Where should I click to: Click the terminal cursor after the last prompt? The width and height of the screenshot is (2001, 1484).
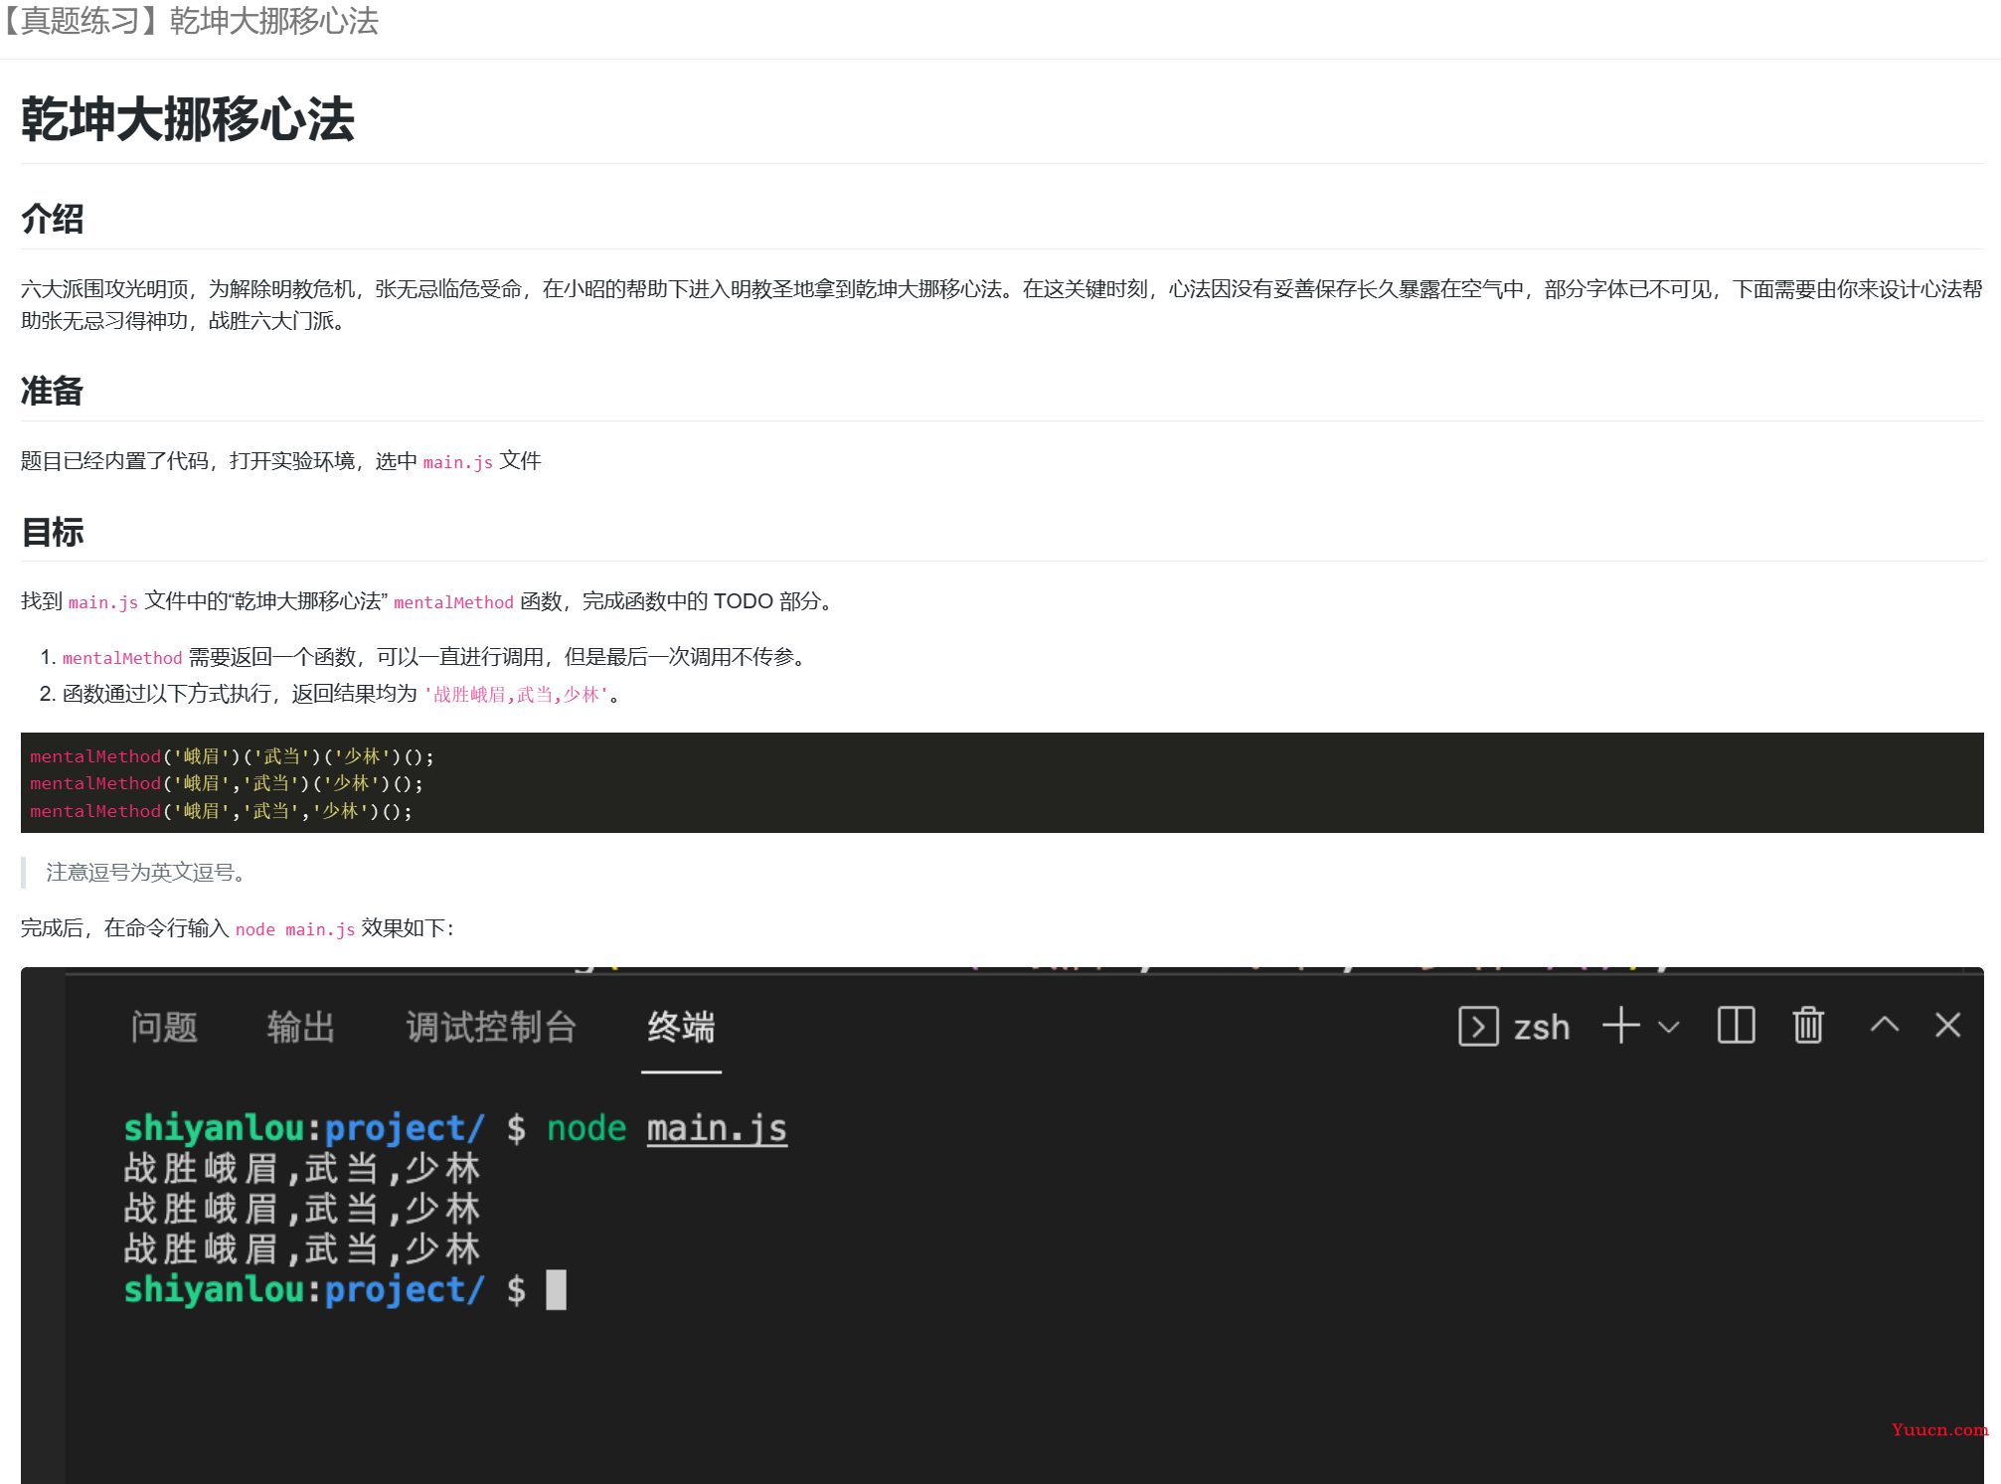557,1290
